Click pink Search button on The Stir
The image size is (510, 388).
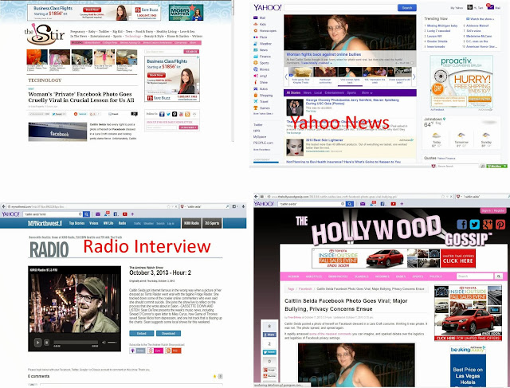[x=191, y=51]
